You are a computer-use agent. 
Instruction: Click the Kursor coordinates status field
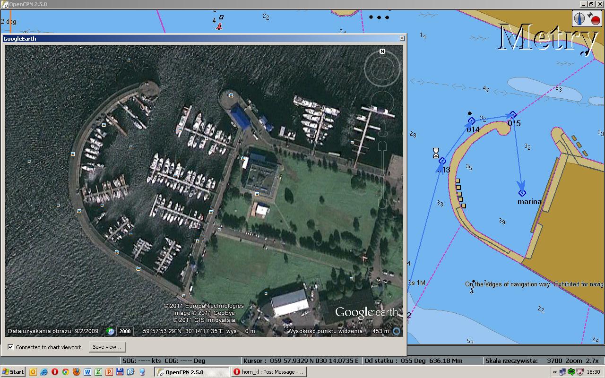301,361
